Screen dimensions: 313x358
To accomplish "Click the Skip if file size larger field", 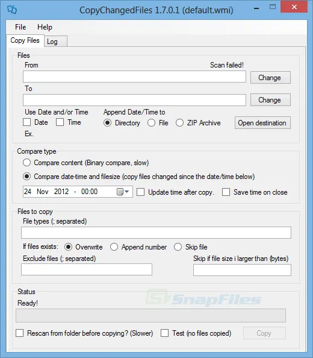I will (243, 270).
